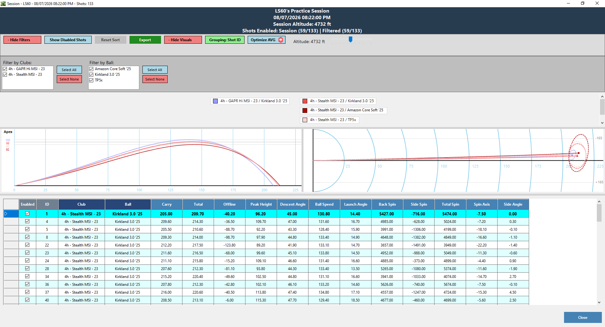The image size is (605, 327).
Task: Click shot table scrollbar up arrow
Action: click(599, 202)
